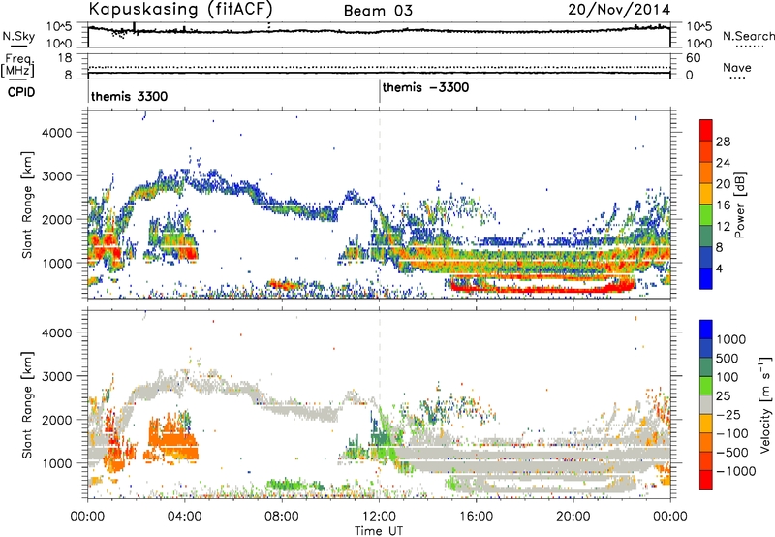Select the "Power [dB]" colorbar title

tap(739, 205)
